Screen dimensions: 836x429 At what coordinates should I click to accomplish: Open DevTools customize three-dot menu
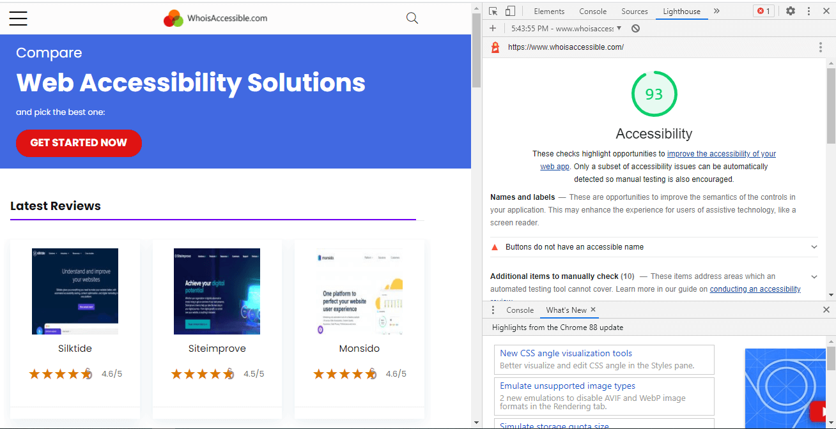(809, 11)
